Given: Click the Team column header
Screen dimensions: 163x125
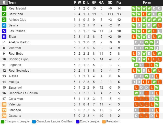Looking at the screenshot, I should click(13, 3).
